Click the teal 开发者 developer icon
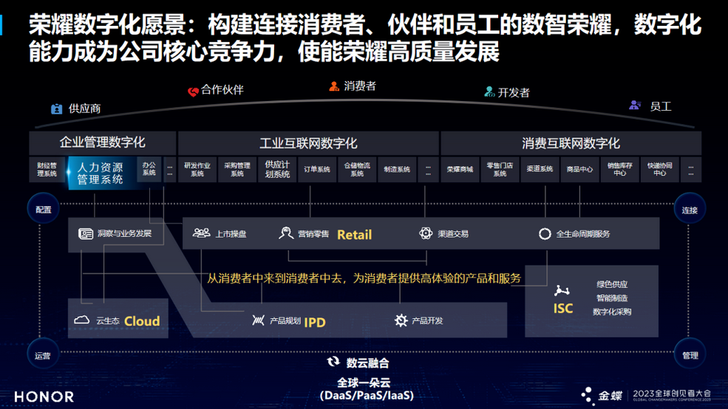Image resolution: width=728 pixels, height=409 pixels. coord(489,92)
